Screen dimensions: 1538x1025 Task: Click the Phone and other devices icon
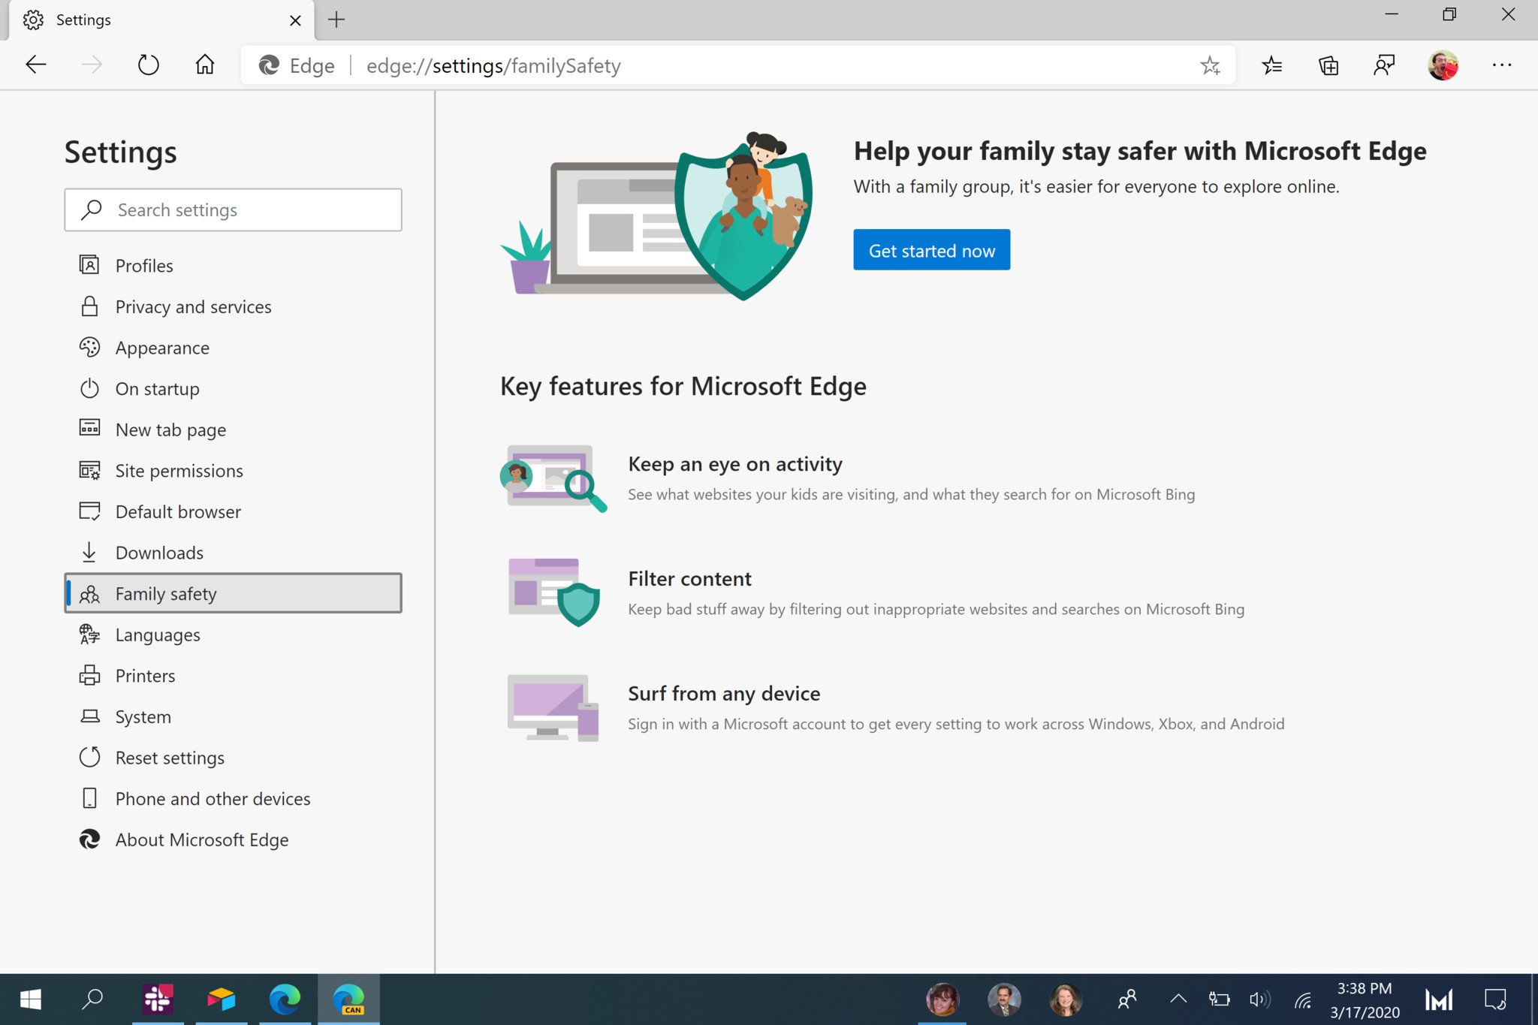(90, 797)
